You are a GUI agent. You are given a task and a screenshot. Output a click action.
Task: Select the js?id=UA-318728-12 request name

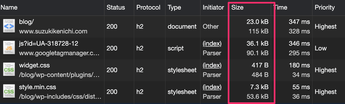click(49, 44)
